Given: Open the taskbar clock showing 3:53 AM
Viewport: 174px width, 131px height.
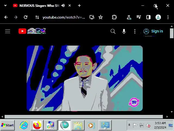Looking at the screenshot, I should coord(160,125).
